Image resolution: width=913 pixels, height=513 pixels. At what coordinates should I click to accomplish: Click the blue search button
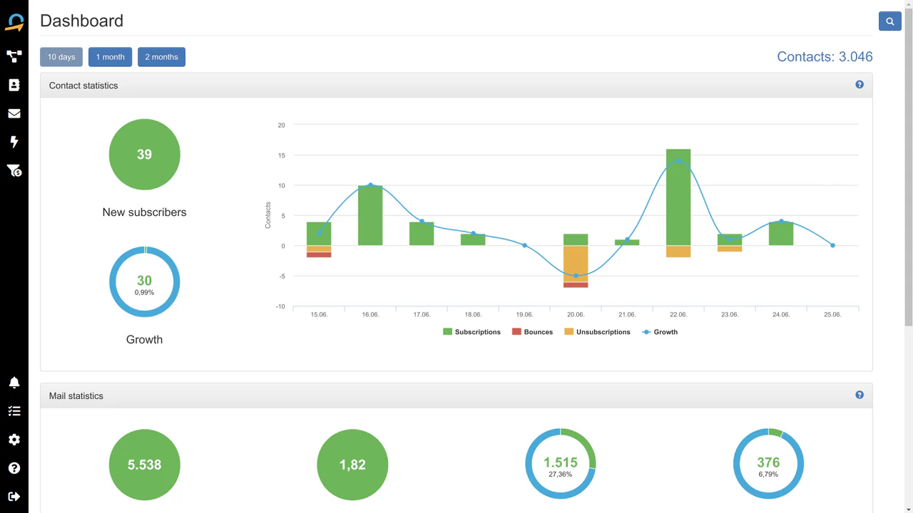(889, 21)
